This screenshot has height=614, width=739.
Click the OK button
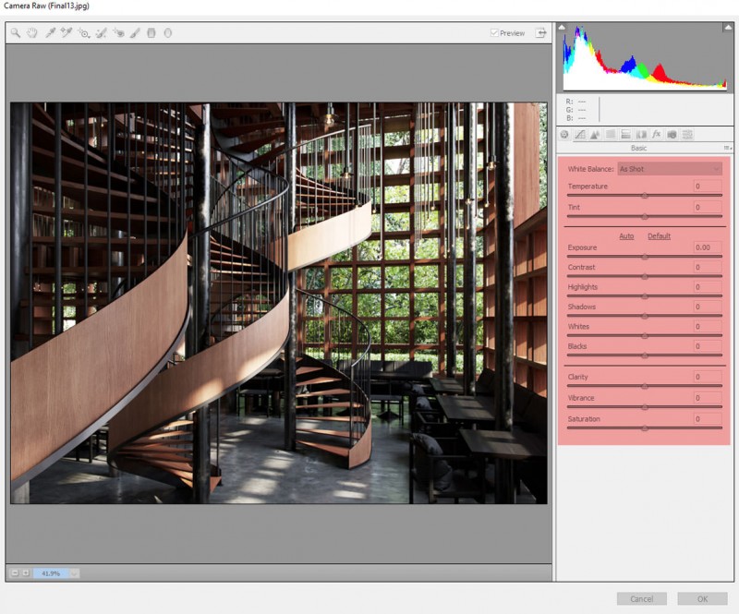701,599
